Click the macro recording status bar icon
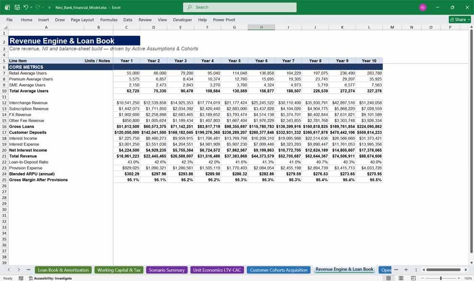This screenshot has height=281, width=474. coord(21,278)
